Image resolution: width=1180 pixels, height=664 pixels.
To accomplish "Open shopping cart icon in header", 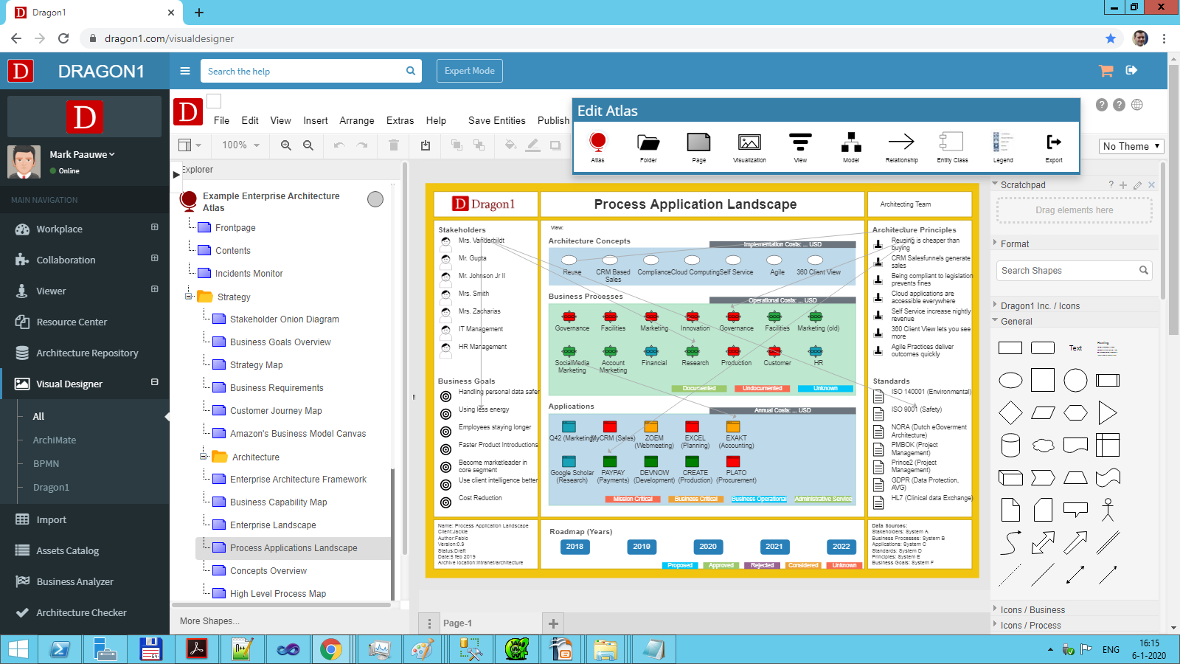I will (1106, 71).
